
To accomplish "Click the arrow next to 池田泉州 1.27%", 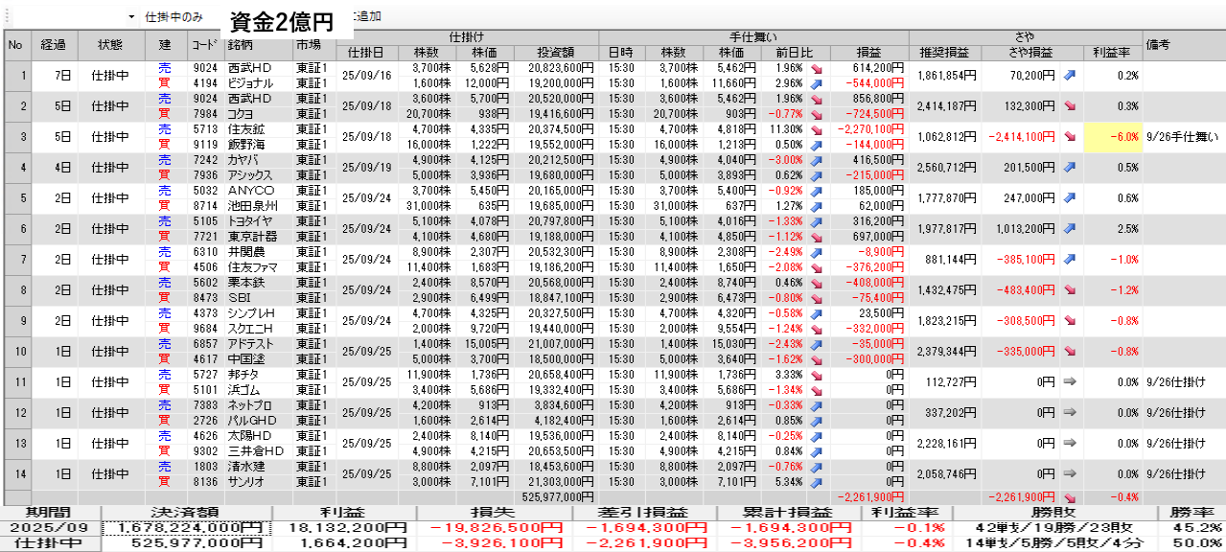I will click(x=817, y=205).
